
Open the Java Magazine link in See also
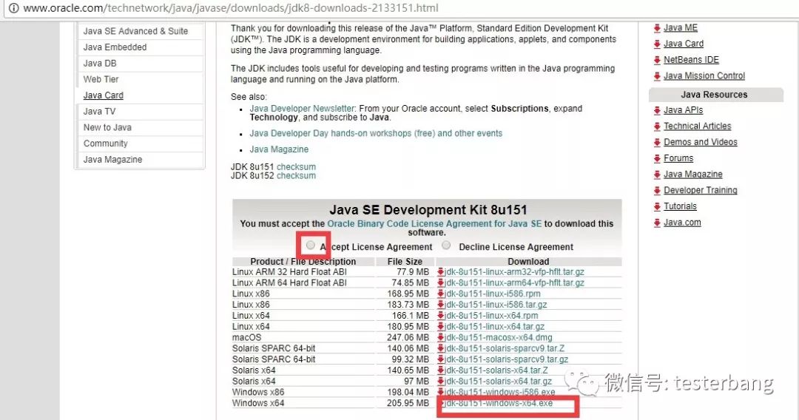(279, 149)
